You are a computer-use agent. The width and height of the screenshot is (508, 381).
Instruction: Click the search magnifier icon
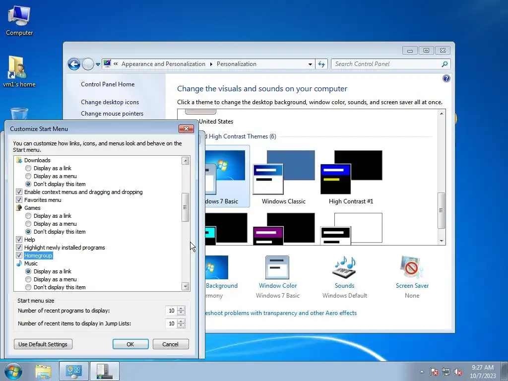tap(444, 64)
